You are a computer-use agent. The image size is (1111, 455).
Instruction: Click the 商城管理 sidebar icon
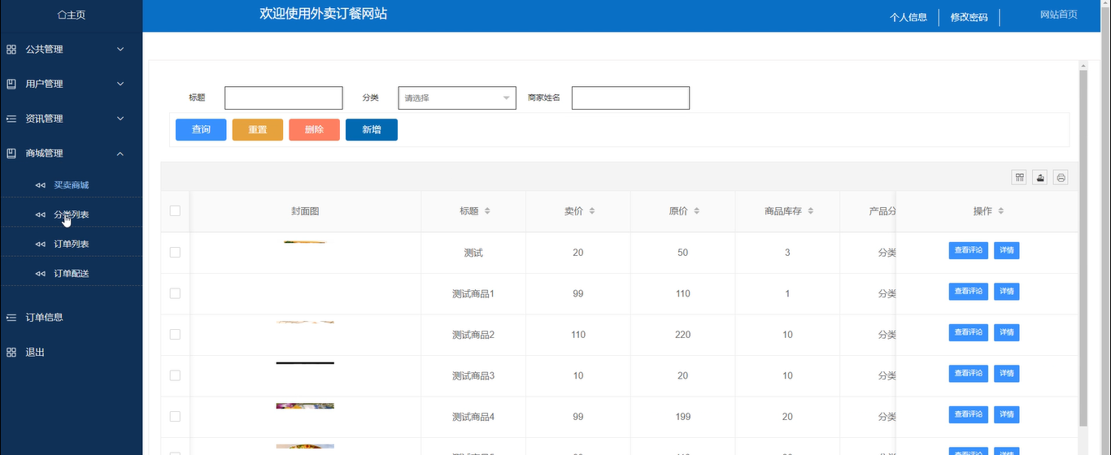pyautogui.click(x=11, y=153)
